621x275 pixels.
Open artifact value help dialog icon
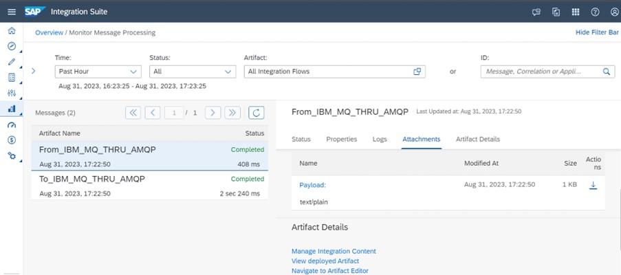[417, 71]
